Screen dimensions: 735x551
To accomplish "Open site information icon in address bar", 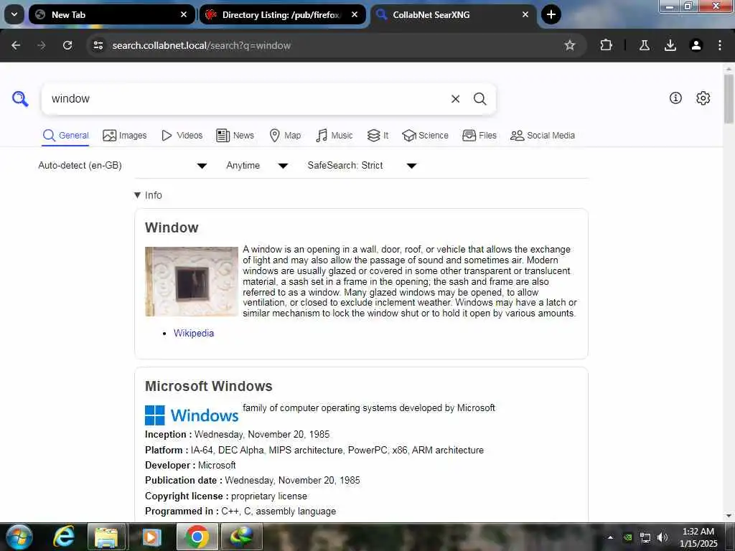I will point(98,45).
